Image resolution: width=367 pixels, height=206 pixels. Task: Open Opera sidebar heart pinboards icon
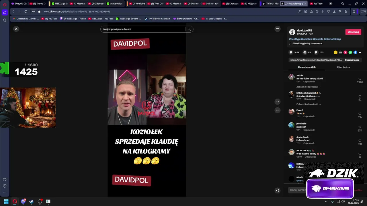5,180
